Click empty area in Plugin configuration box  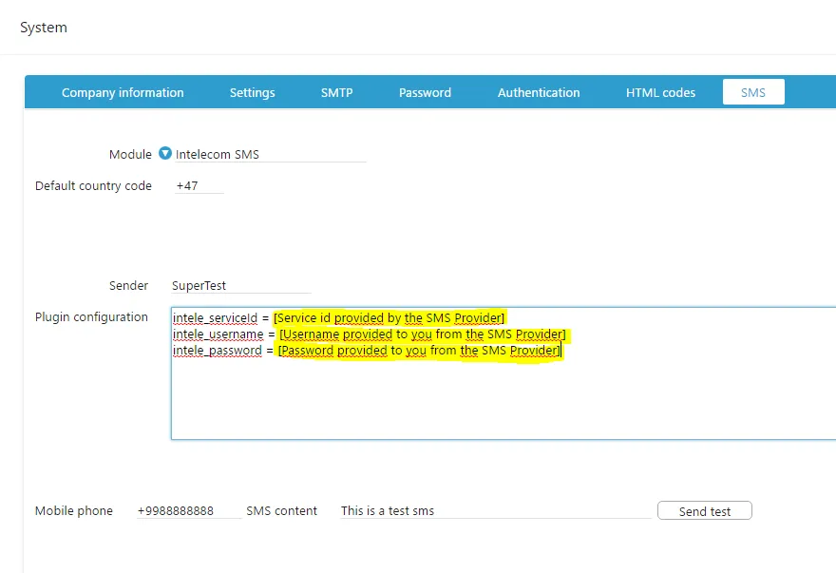(503, 400)
